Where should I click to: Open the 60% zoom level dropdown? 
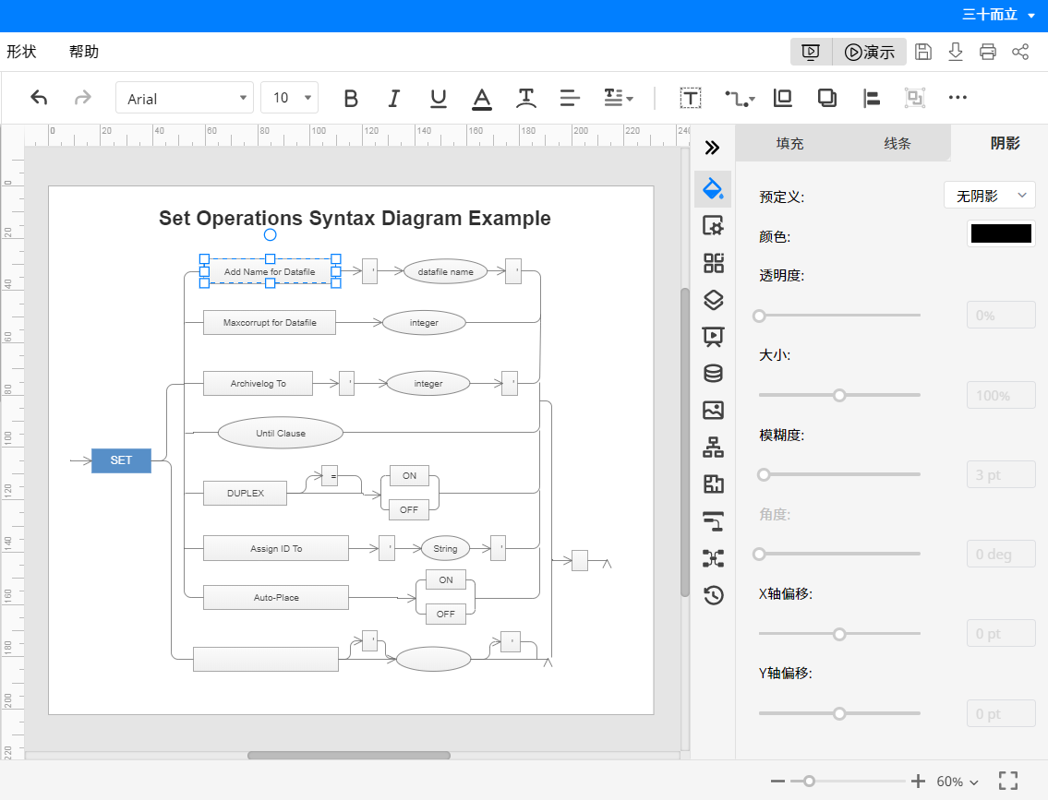958,782
